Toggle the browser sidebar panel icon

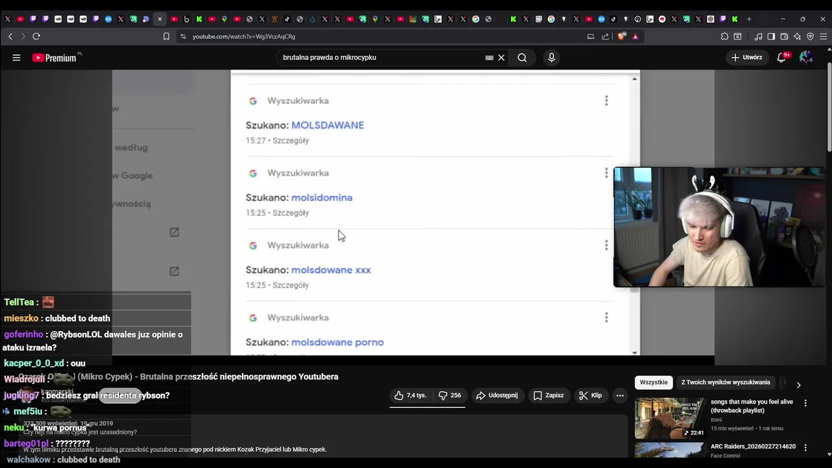coord(771,36)
